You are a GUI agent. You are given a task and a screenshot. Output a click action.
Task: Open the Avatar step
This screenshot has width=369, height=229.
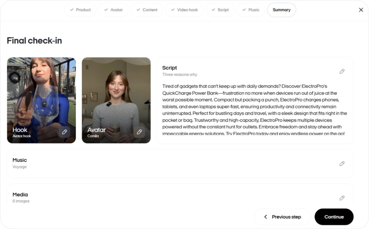114,10
